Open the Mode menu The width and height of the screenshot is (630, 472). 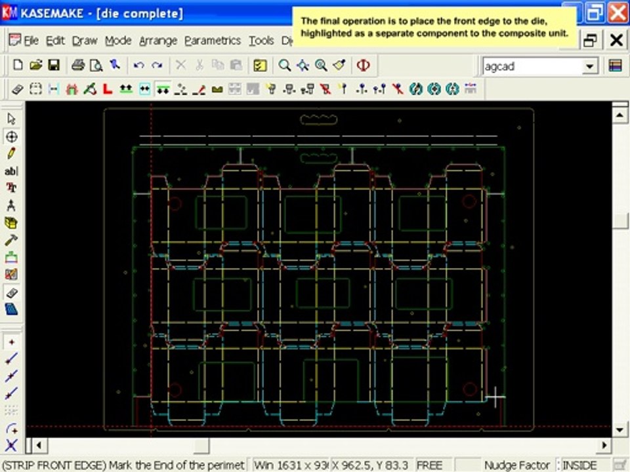(x=118, y=41)
